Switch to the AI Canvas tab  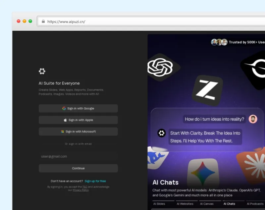pos(207,204)
